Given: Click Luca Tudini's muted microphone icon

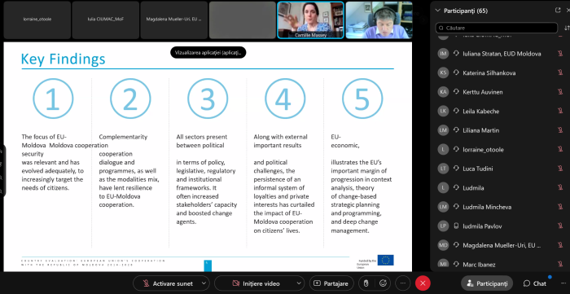Looking at the screenshot, I should tap(560, 169).
